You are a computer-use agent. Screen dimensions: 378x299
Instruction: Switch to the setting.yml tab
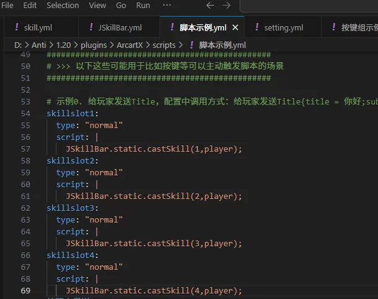coord(282,27)
